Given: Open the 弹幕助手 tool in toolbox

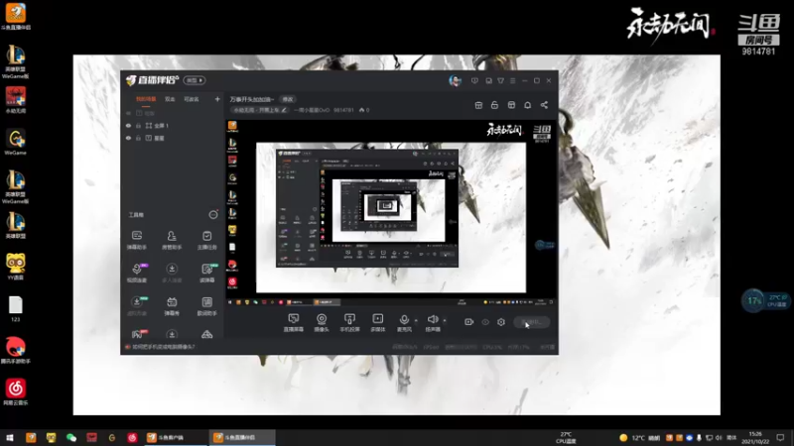Looking at the screenshot, I should (x=137, y=240).
